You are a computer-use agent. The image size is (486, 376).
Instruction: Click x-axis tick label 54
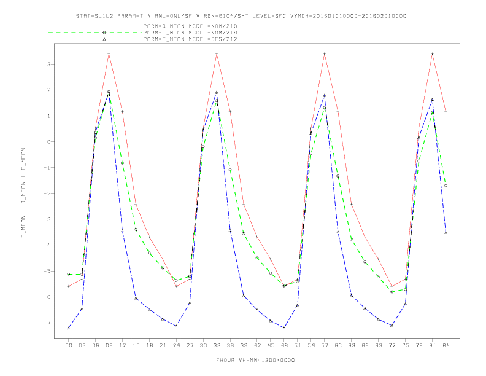click(311, 345)
